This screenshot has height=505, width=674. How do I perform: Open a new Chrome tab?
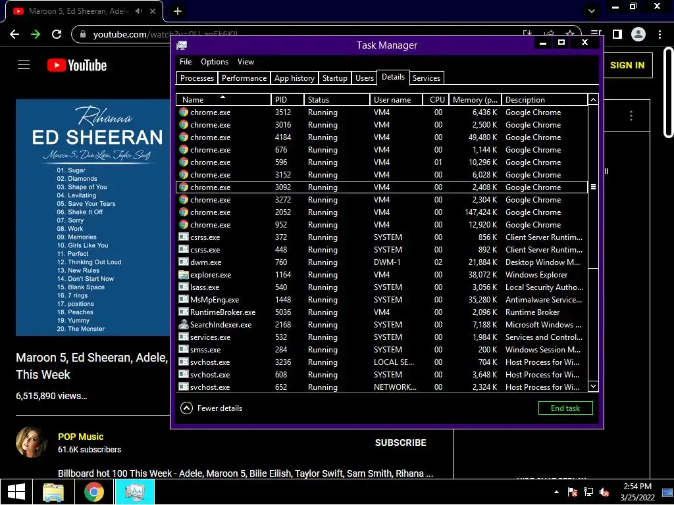[178, 11]
